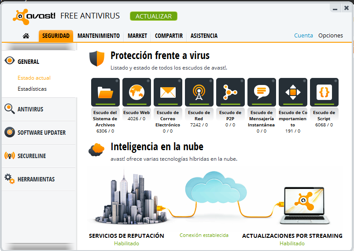354x251 pixels.
Task: Open the Escudo de Script braces icon
Action: pyautogui.click(x=324, y=92)
